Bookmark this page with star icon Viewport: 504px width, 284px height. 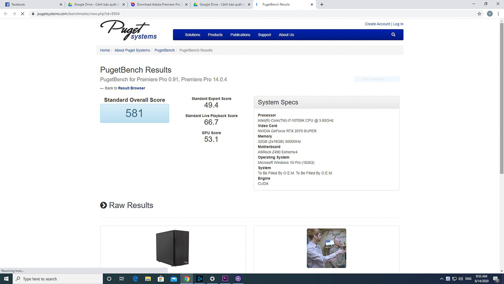point(479,14)
